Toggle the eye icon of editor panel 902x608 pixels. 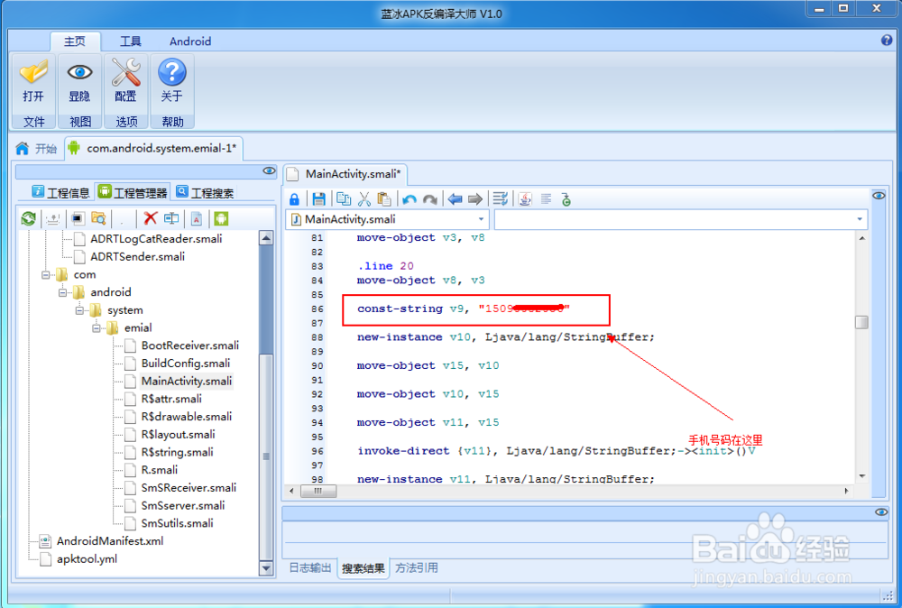pyautogui.click(x=879, y=196)
